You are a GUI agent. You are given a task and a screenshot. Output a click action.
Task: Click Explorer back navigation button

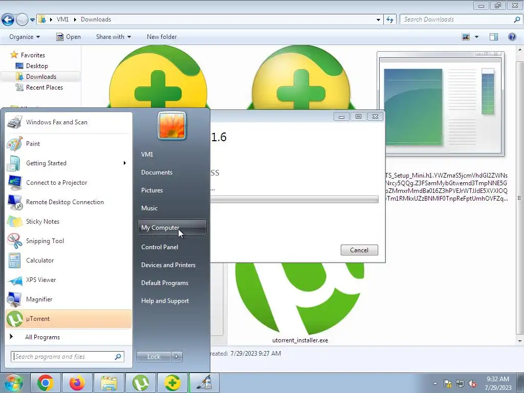[x=8, y=20]
